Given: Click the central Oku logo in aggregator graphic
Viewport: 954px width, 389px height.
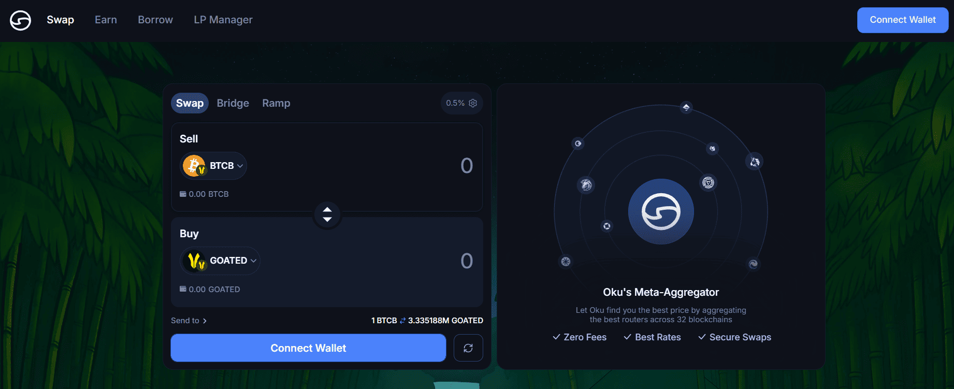Looking at the screenshot, I should [x=661, y=211].
